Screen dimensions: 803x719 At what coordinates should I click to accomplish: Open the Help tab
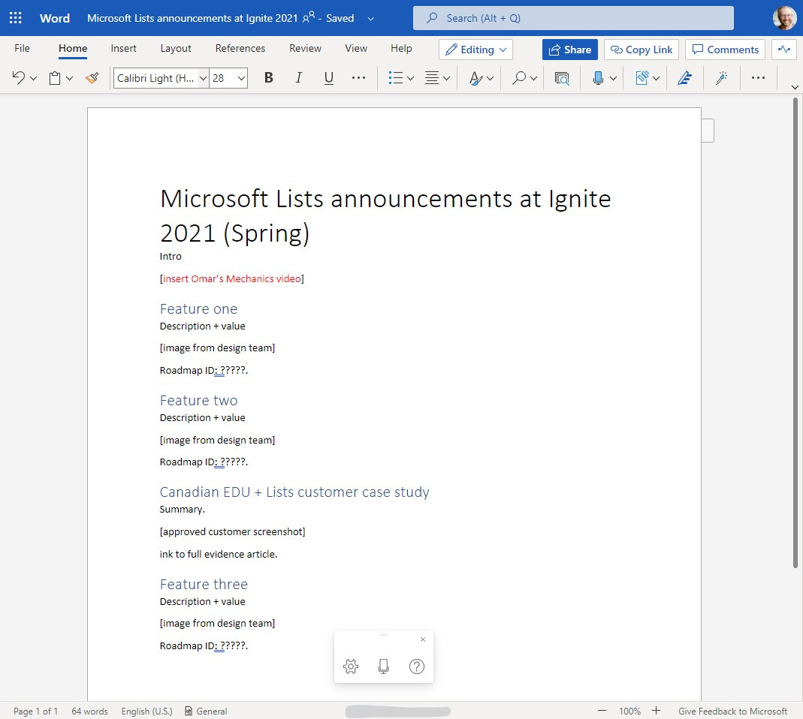pyautogui.click(x=401, y=48)
